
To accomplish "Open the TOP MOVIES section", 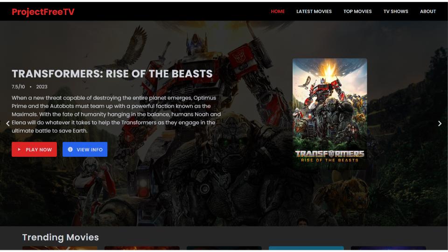I will (357, 11).
